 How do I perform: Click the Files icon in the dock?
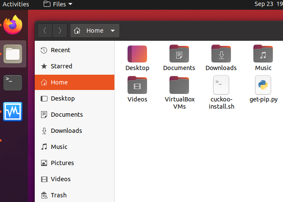(x=13, y=54)
